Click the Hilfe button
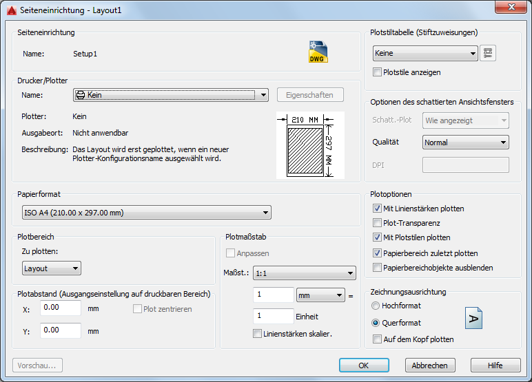This screenshot has height=382, width=532. (495, 365)
